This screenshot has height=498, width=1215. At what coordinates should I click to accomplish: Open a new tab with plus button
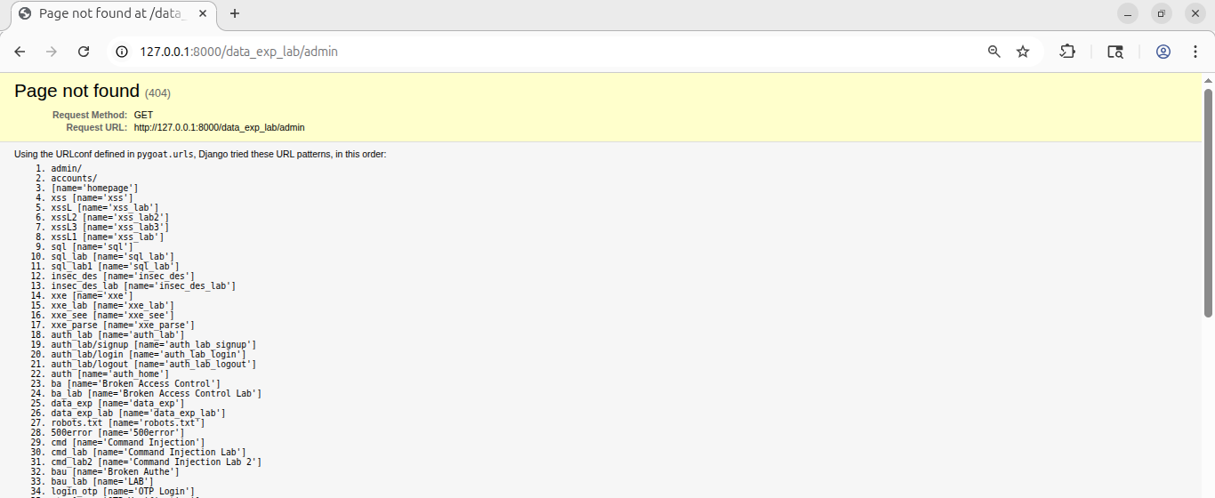pos(235,14)
